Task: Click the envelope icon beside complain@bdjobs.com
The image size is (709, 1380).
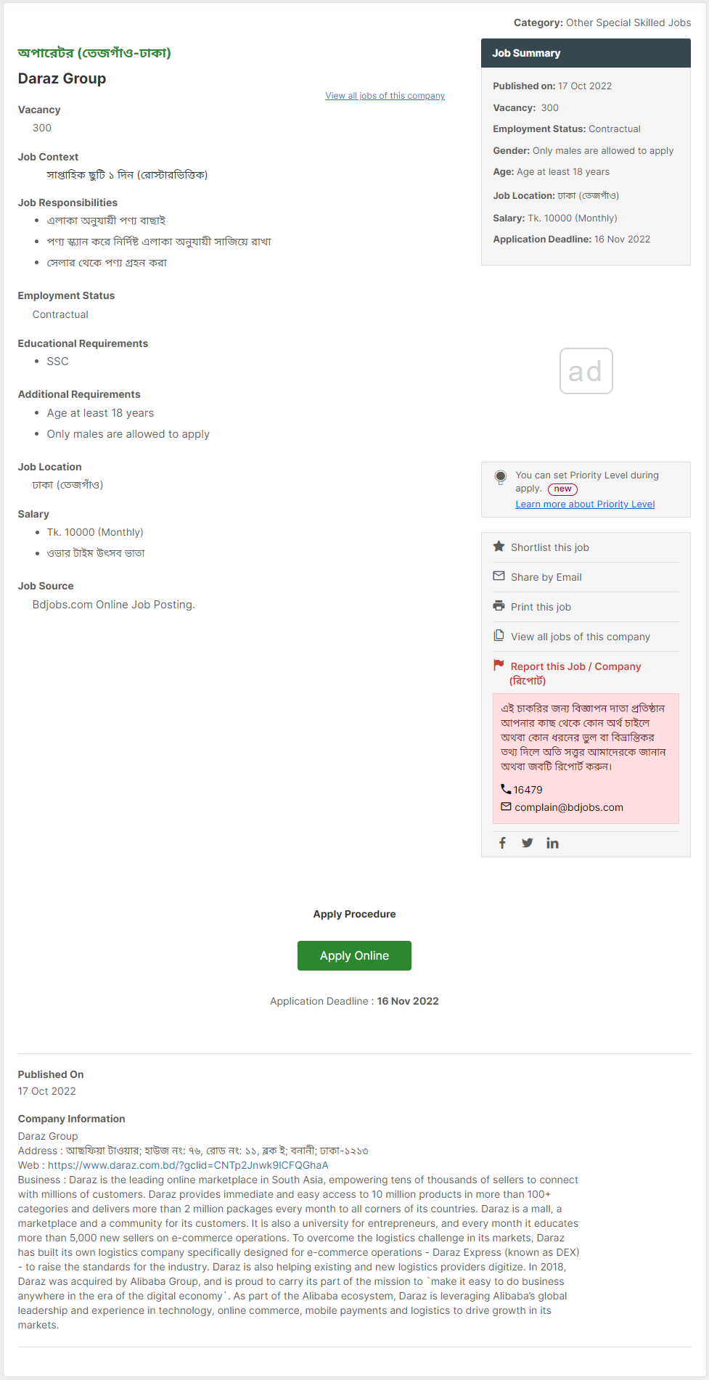Action: coord(506,807)
